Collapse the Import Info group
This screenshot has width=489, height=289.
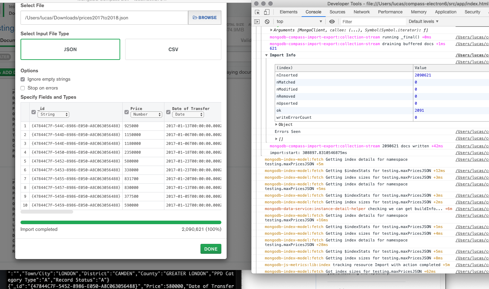[267, 55]
